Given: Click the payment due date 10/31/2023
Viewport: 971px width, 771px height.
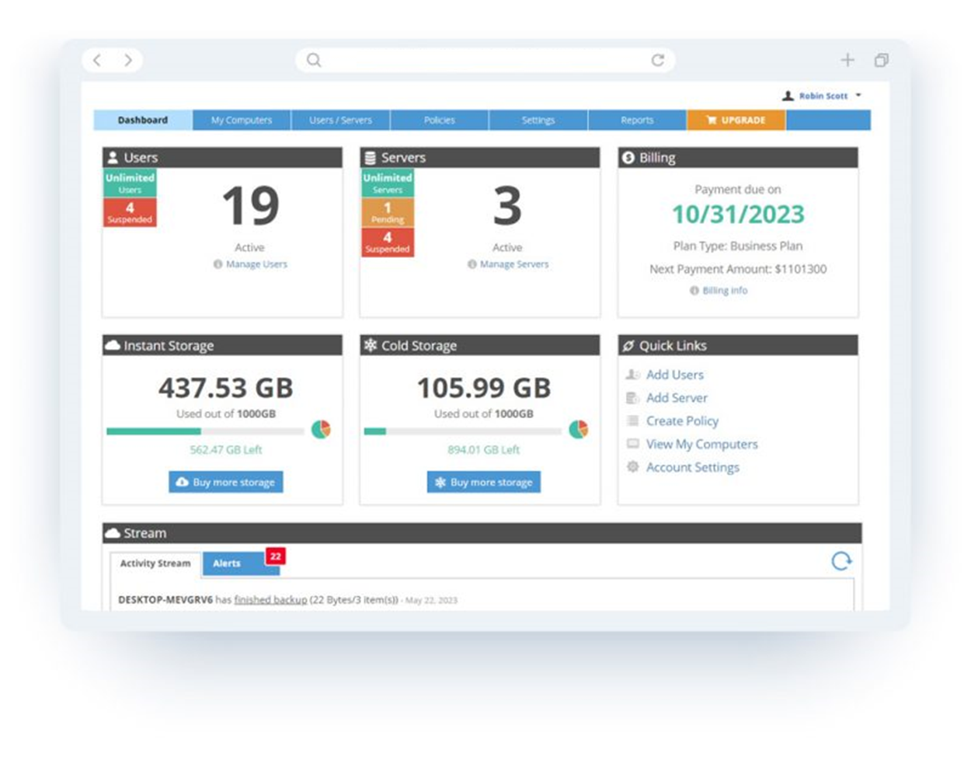Looking at the screenshot, I should coord(738,215).
